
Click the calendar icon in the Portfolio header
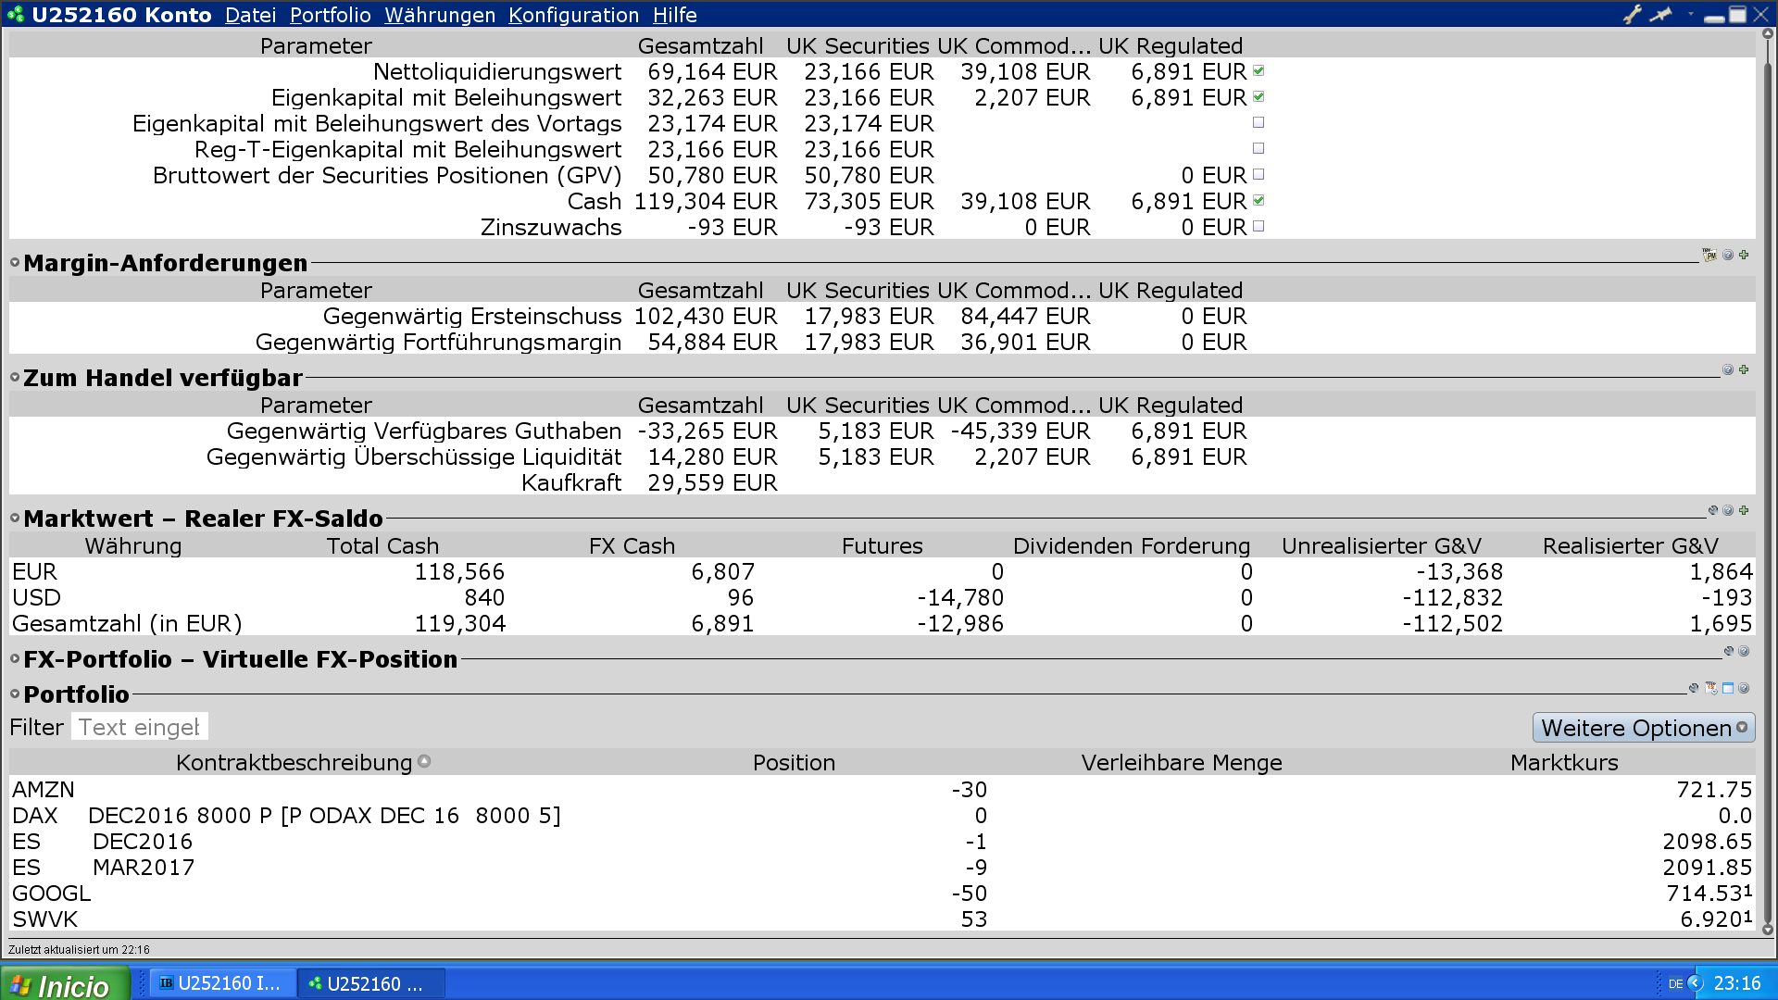[x=1711, y=688]
